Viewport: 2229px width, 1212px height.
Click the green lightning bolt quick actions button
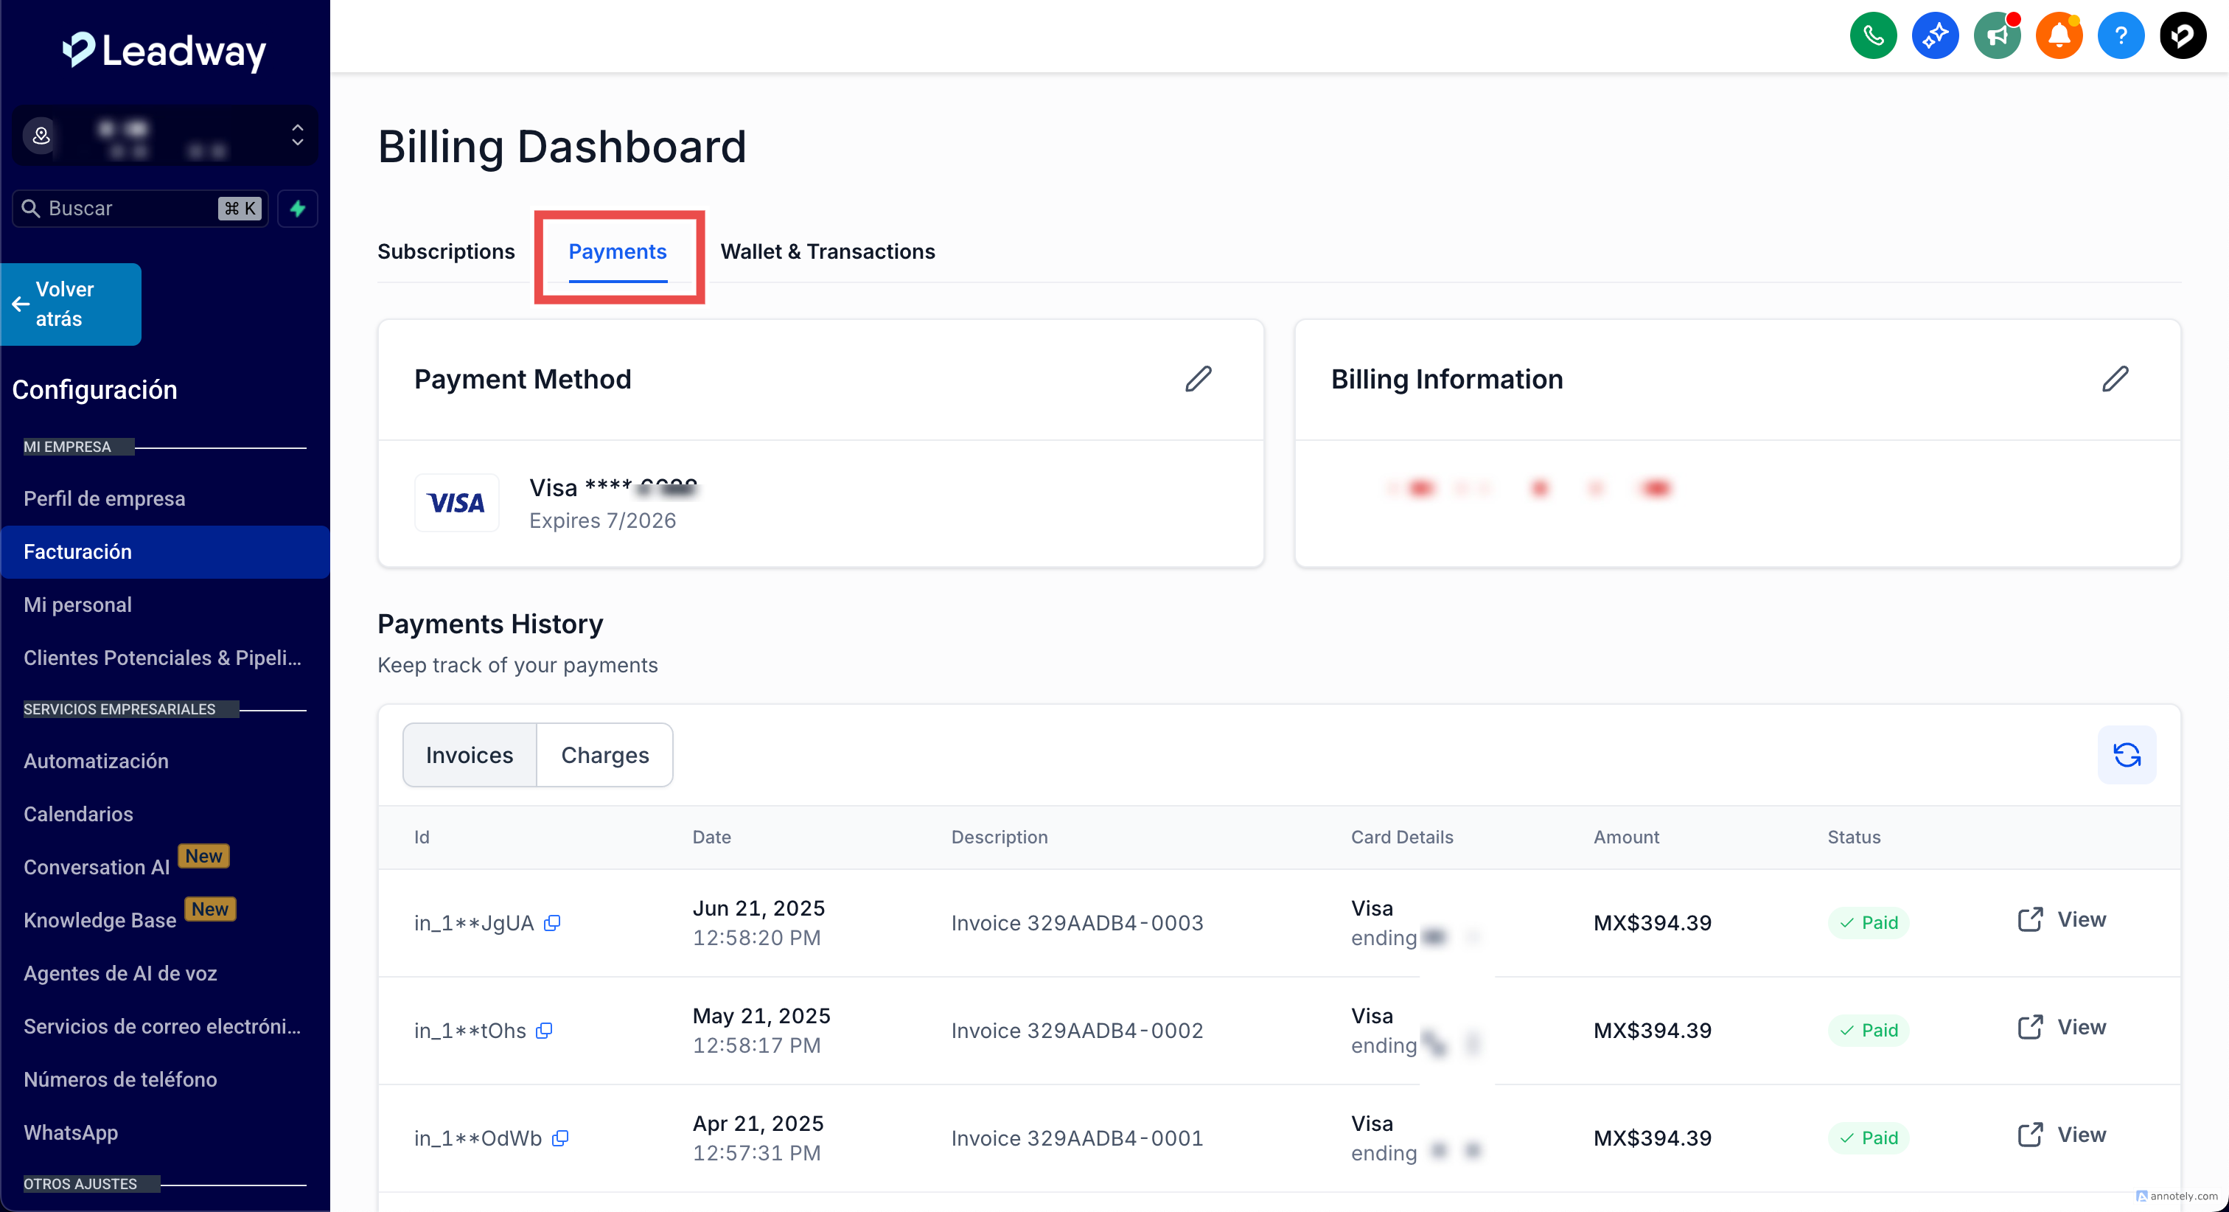298,209
